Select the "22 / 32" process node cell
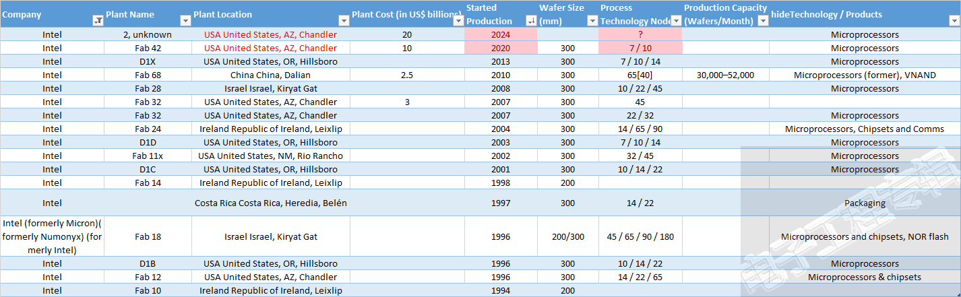 640,115
